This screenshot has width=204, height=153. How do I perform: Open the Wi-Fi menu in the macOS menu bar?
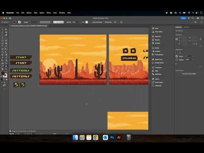tap(189, 13)
